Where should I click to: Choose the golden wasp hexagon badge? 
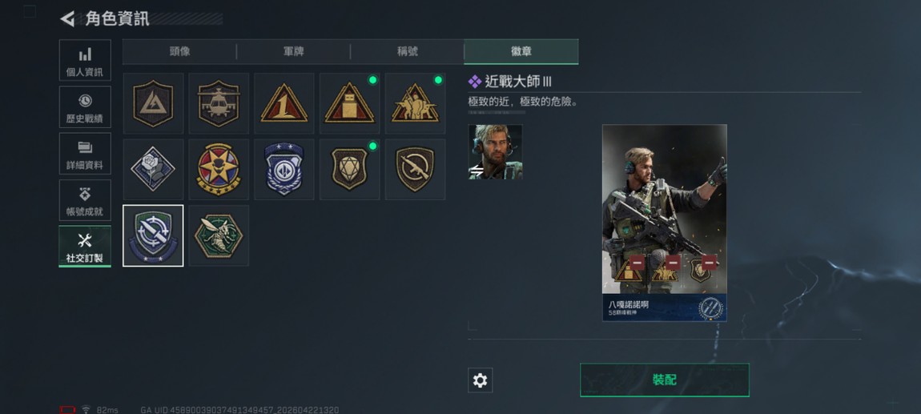click(x=219, y=235)
